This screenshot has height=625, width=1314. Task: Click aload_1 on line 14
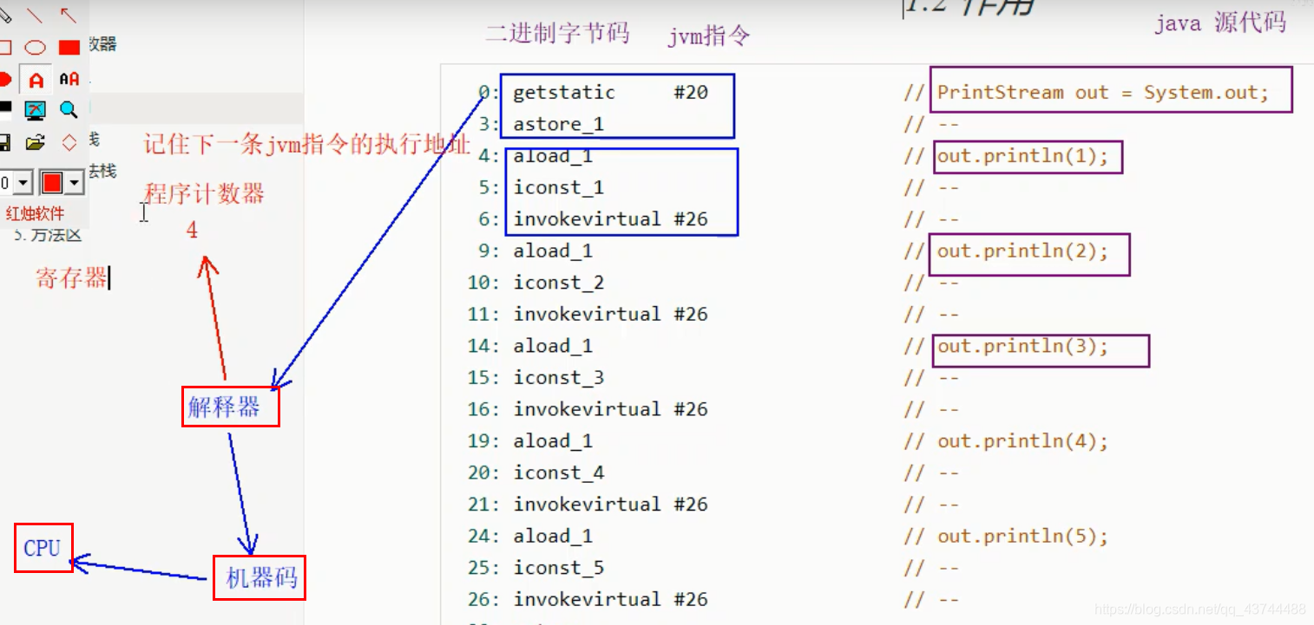coord(553,346)
